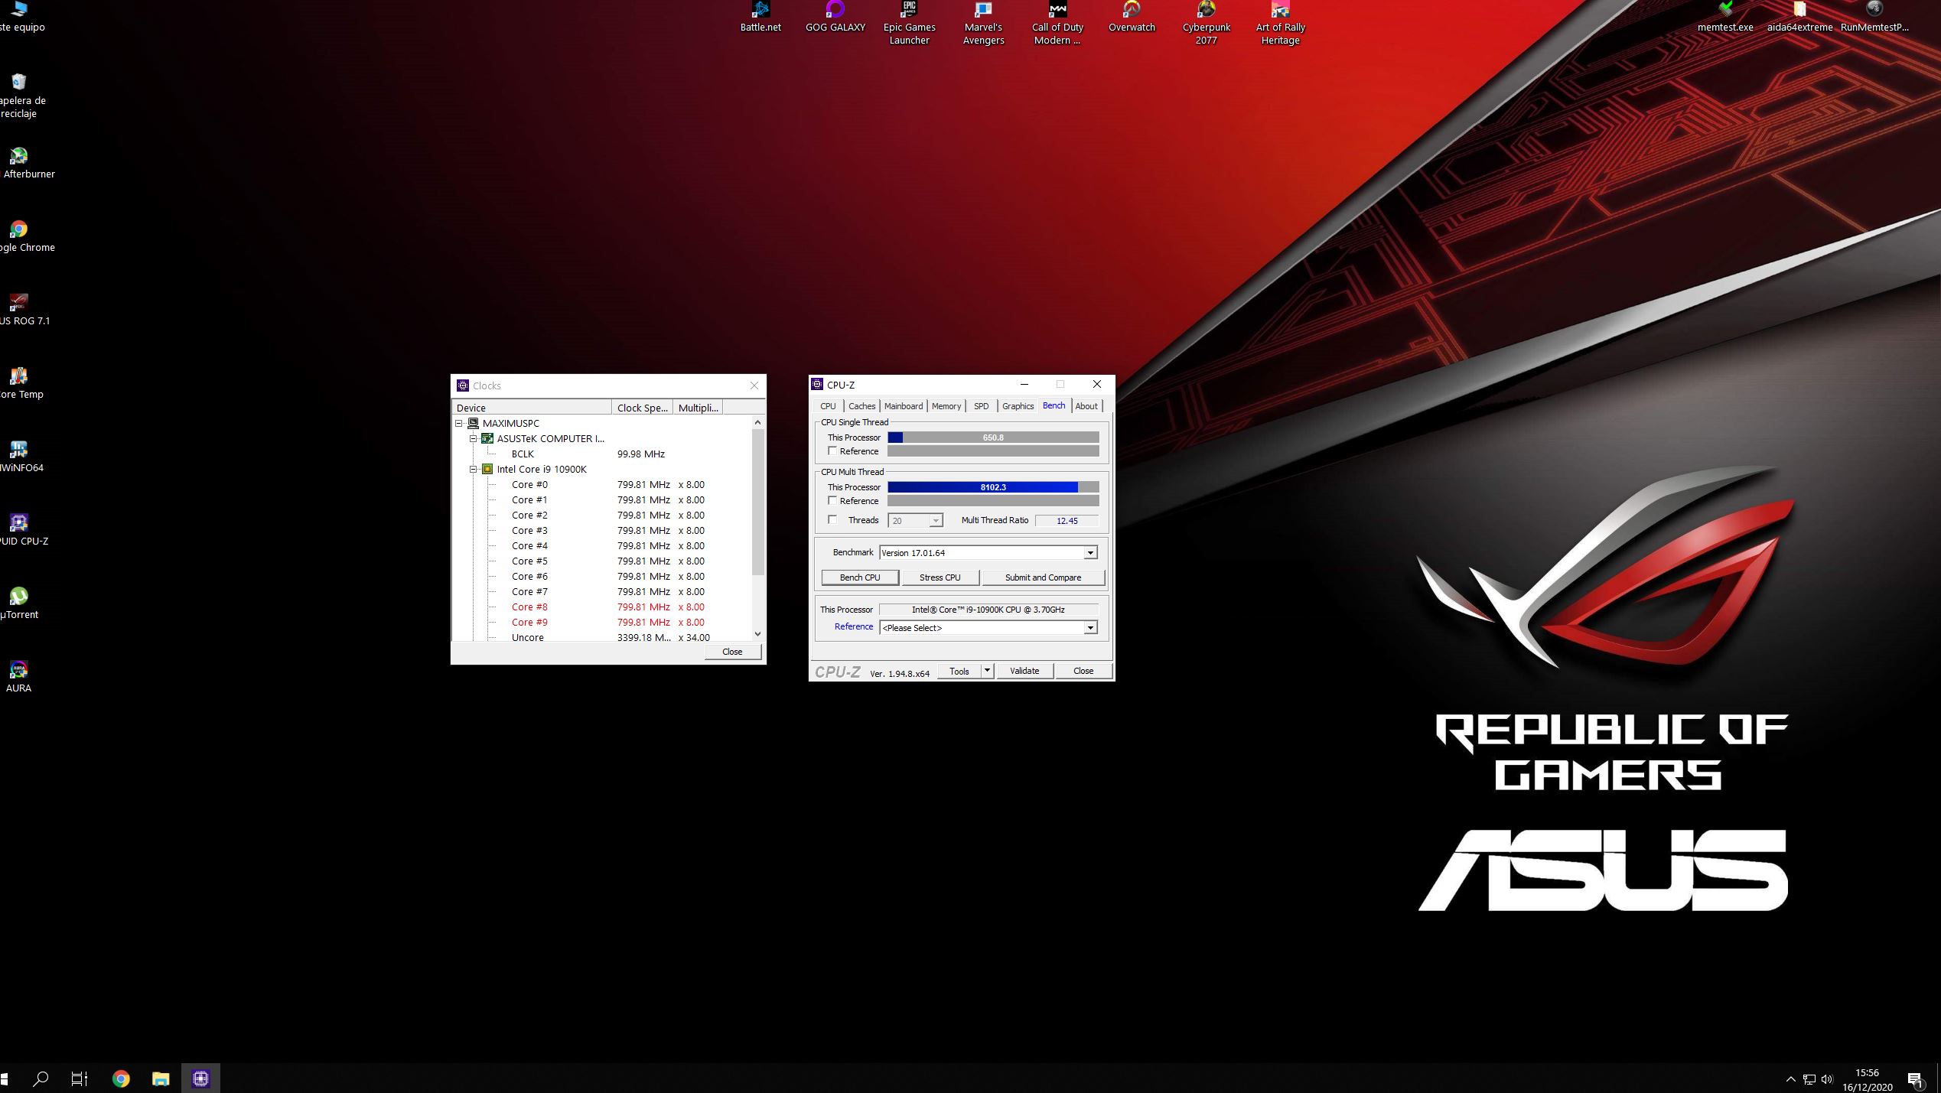
Task: Select memtest.exe desktop icon
Action: pyautogui.click(x=1724, y=17)
